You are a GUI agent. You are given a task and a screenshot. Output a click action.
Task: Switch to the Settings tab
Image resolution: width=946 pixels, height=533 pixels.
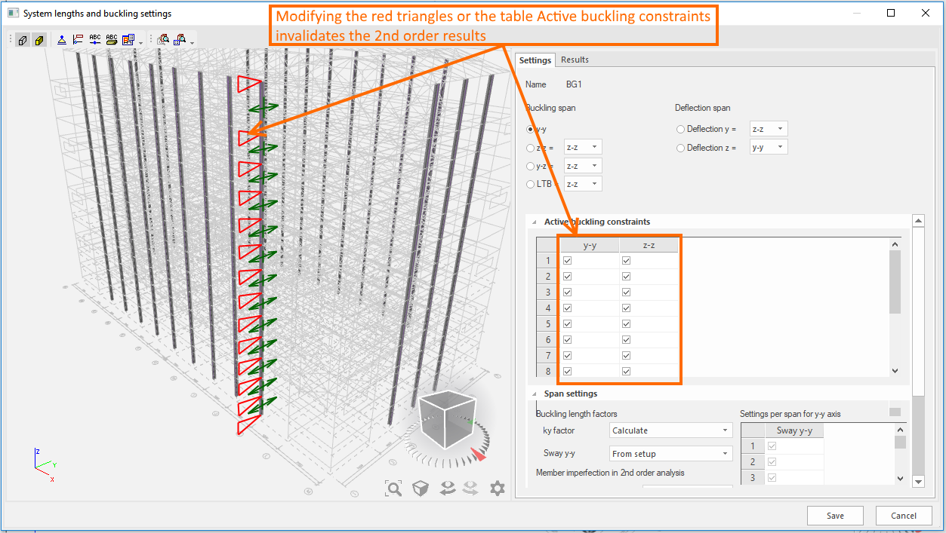pos(535,60)
